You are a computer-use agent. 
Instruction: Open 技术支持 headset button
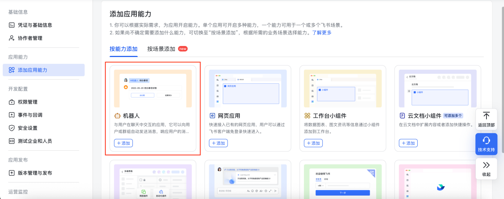tap(486, 144)
